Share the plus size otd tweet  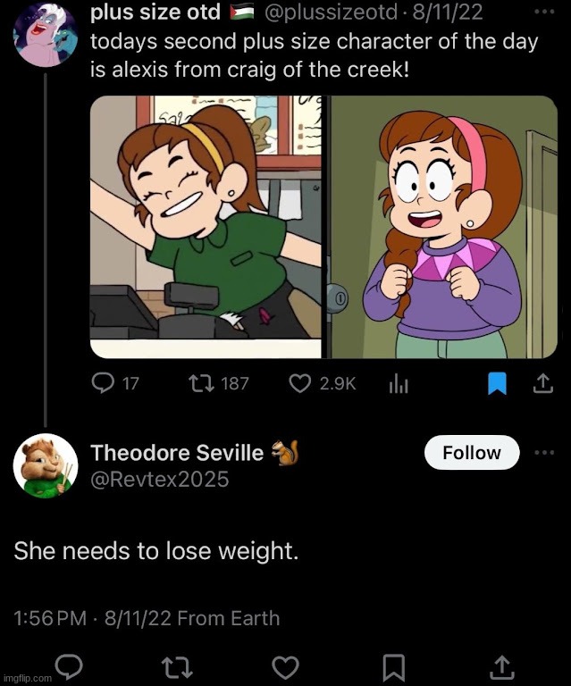coord(542,384)
